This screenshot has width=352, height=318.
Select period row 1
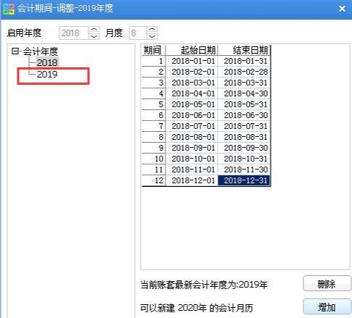click(153, 61)
